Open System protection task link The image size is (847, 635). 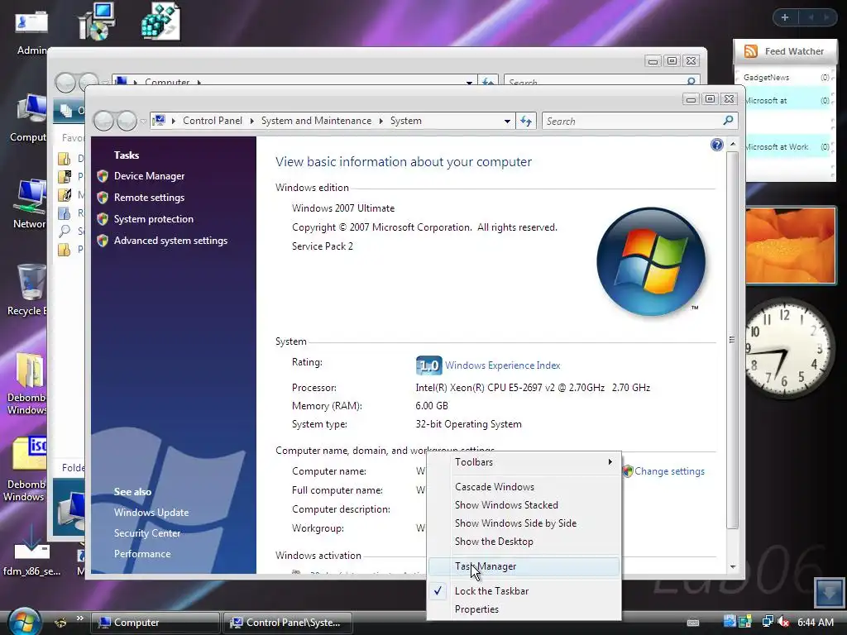(x=153, y=219)
